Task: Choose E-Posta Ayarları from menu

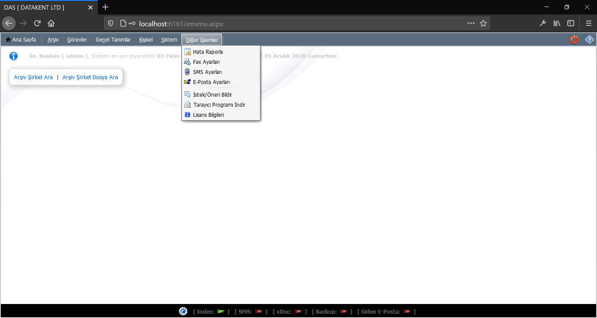Action: [211, 82]
